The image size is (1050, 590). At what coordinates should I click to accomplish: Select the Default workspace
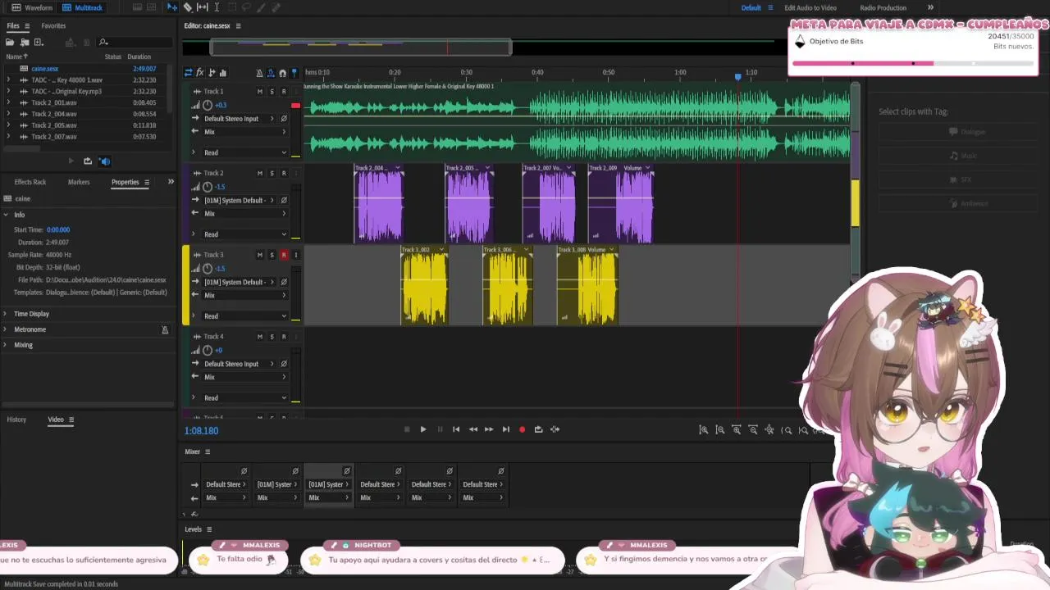(x=751, y=7)
